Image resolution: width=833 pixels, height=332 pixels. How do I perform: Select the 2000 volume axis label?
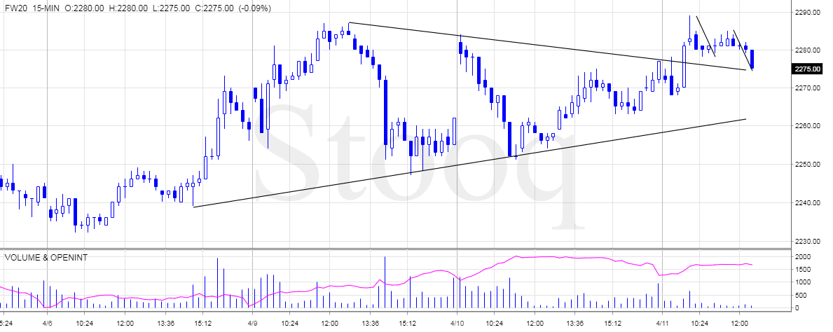[799, 257]
